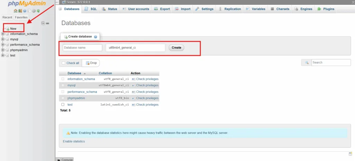Open the Replication tab
The width and height of the screenshot is (355, 161).
pyautogui.click(x=230, y=9)
